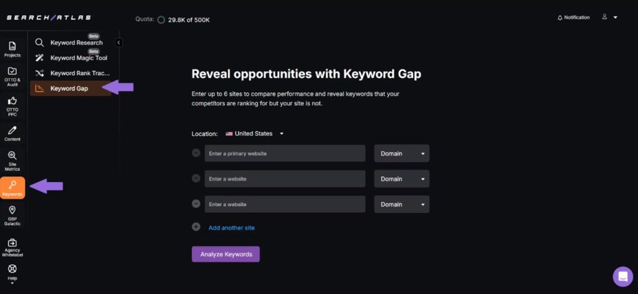This screenshot has width=638, height=294.
Task: Click the OTTO PPC thumbs-up icon
Action: pyautogui.click(x=12, y=104)
